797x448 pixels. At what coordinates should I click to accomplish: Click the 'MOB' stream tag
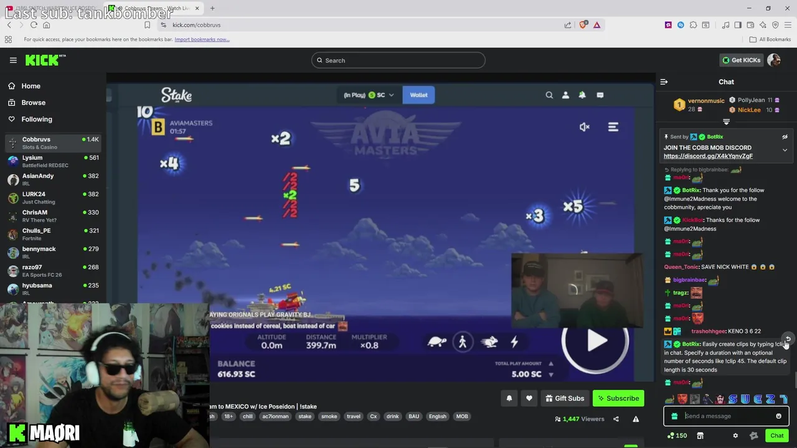[462, 416]
